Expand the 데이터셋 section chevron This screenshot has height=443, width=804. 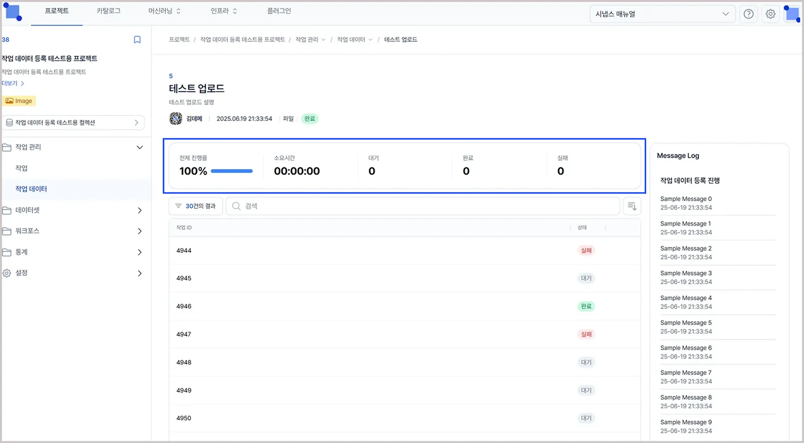click(140, 211)
